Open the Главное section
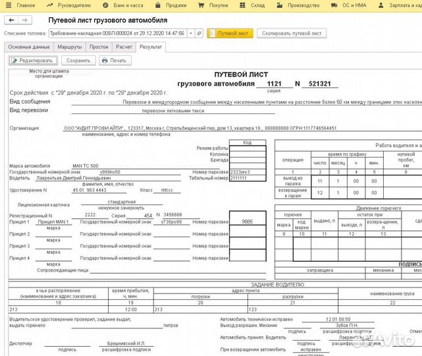Screen dimensions: 422x356 (22, 5)
